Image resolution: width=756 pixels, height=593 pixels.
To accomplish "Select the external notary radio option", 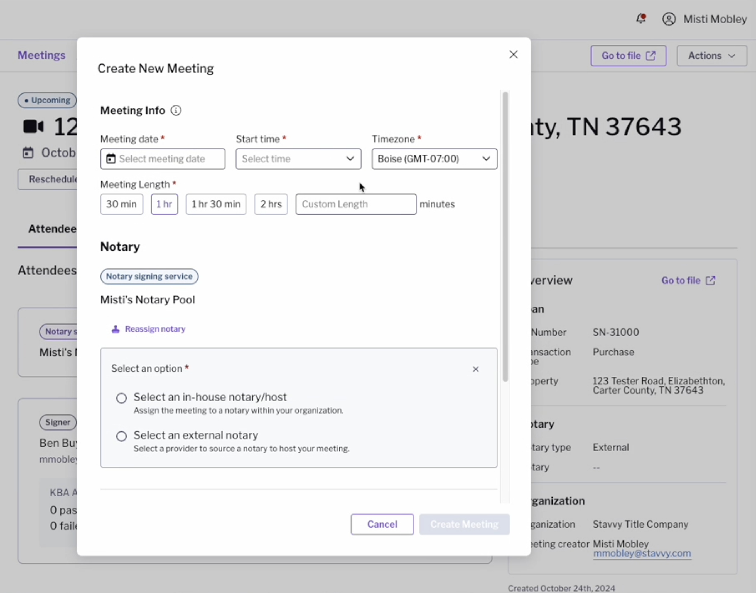I will point(121,436).
